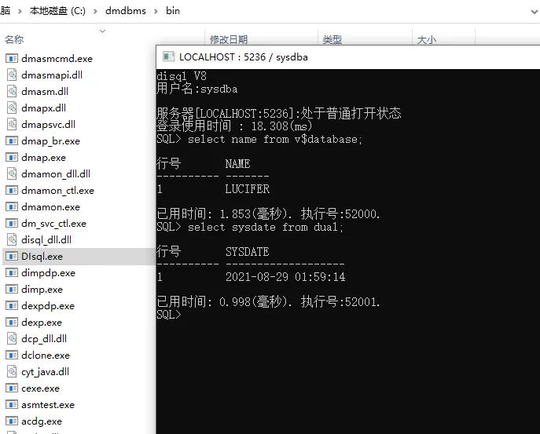Click LUCIFER result value in console

coord(248,189)
